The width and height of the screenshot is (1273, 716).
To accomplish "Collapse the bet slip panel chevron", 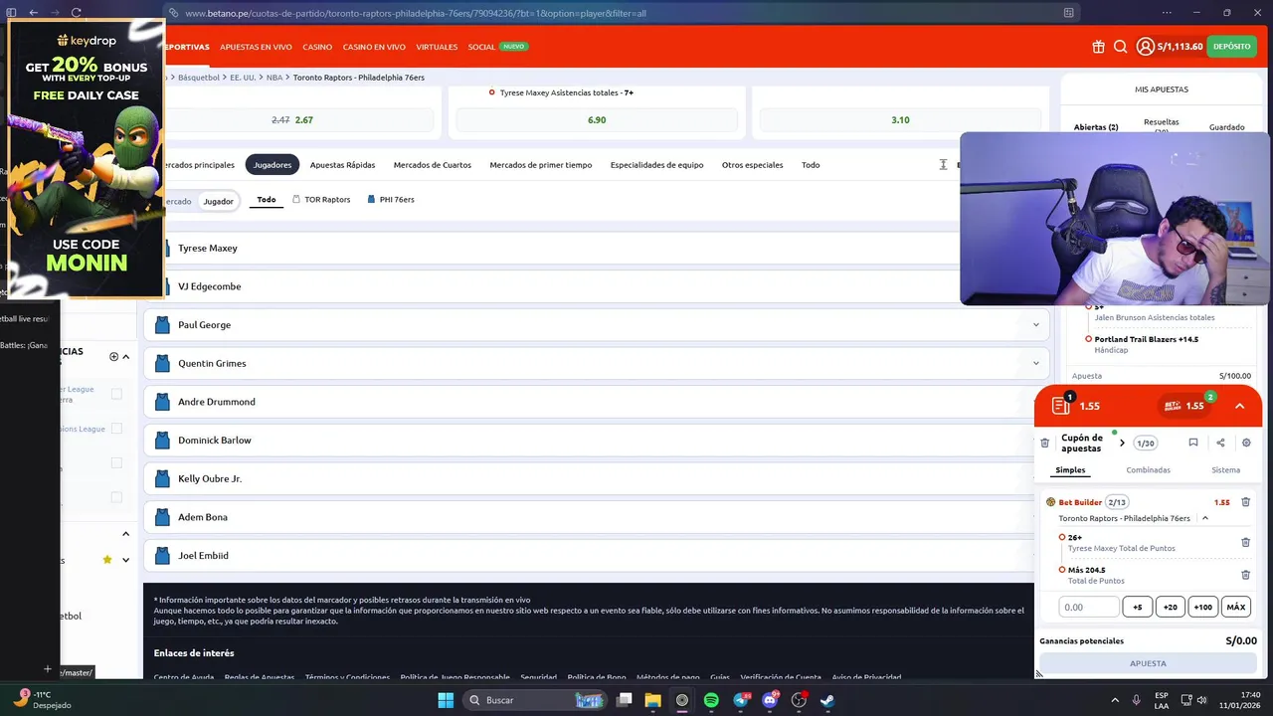I will pyautogui.click(x=1239, y=406).
